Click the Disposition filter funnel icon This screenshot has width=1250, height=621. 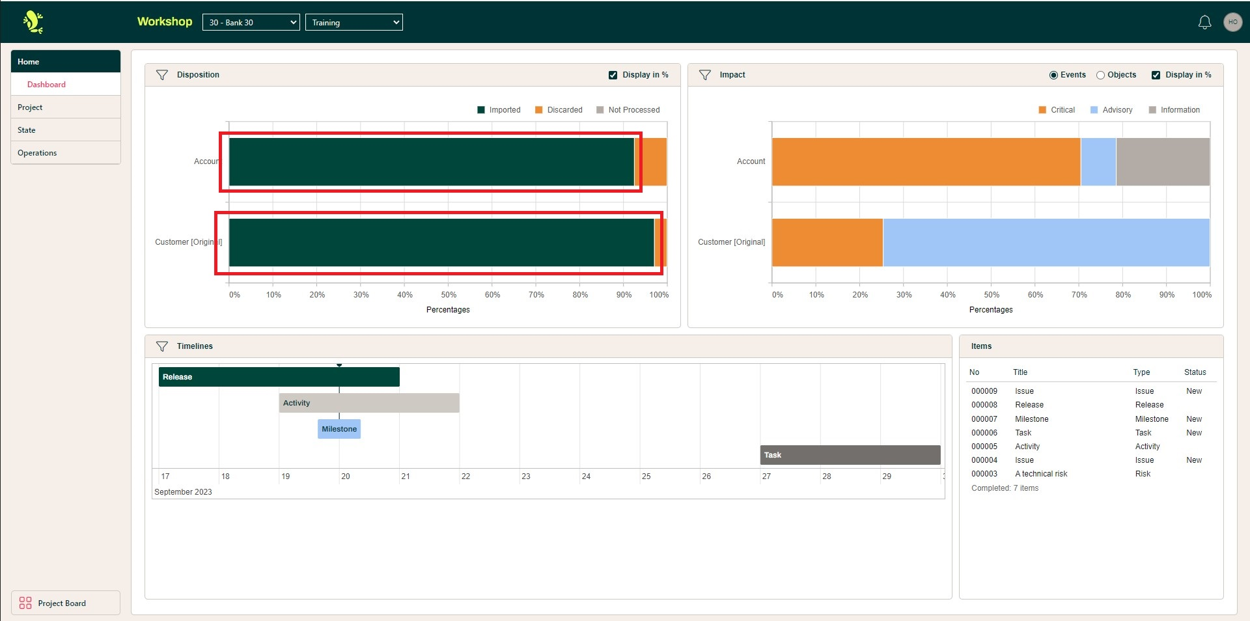tap(162, 76)
